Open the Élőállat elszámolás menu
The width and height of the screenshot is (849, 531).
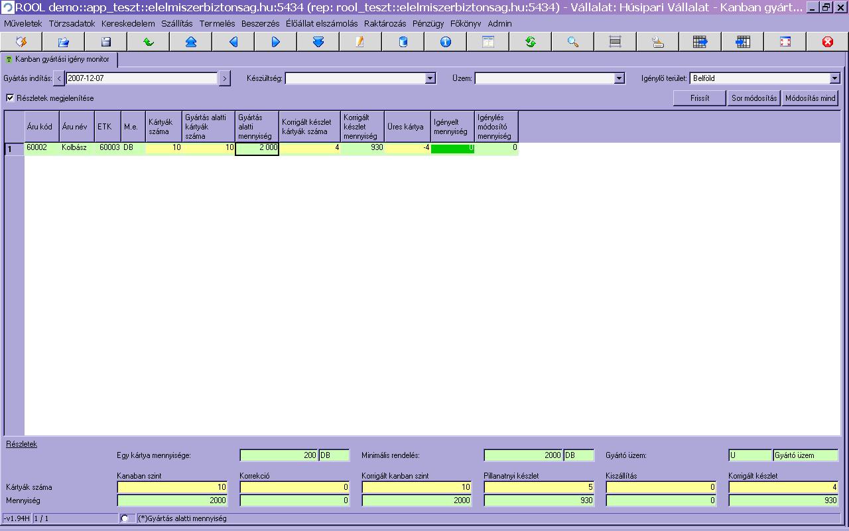coord(322,23)
